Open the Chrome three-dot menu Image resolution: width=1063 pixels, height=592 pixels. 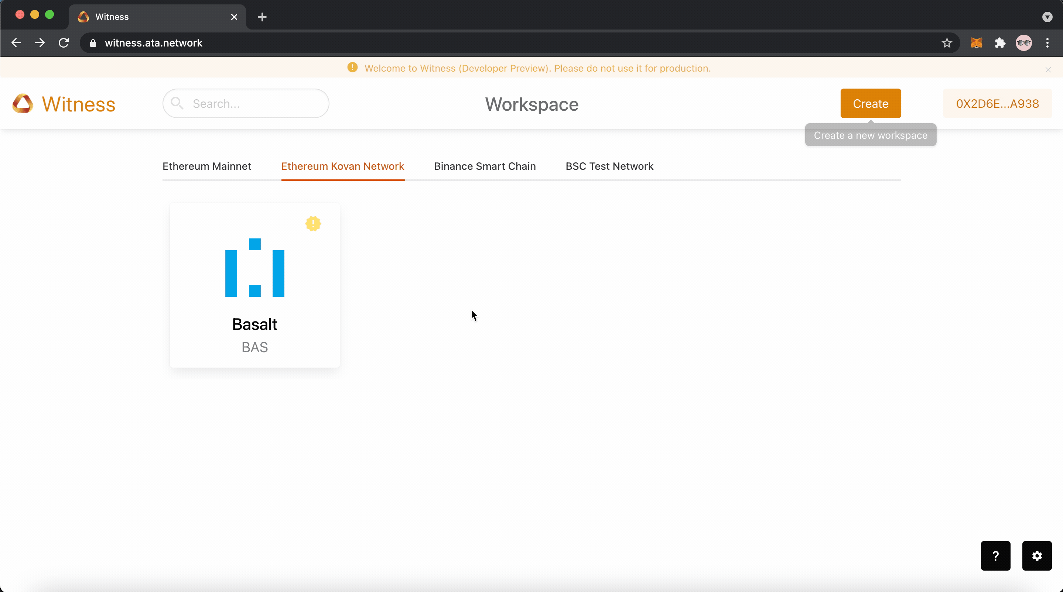[1047, 43]
